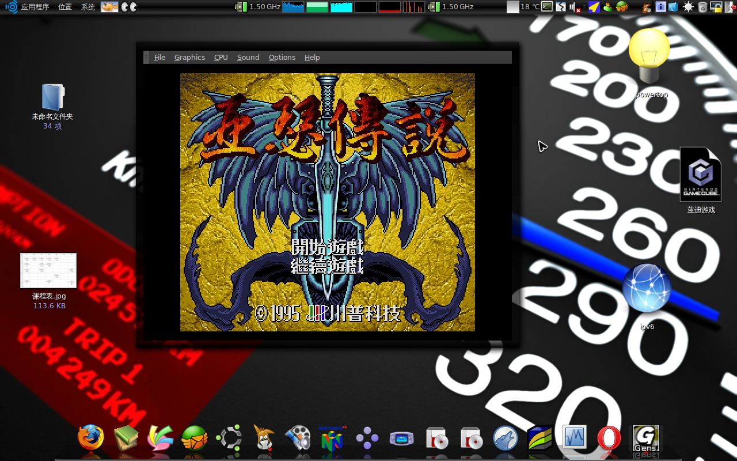Open the trash applet in top panel
The height and width of the screenshot is (461, 737).
tap(702, 7)
